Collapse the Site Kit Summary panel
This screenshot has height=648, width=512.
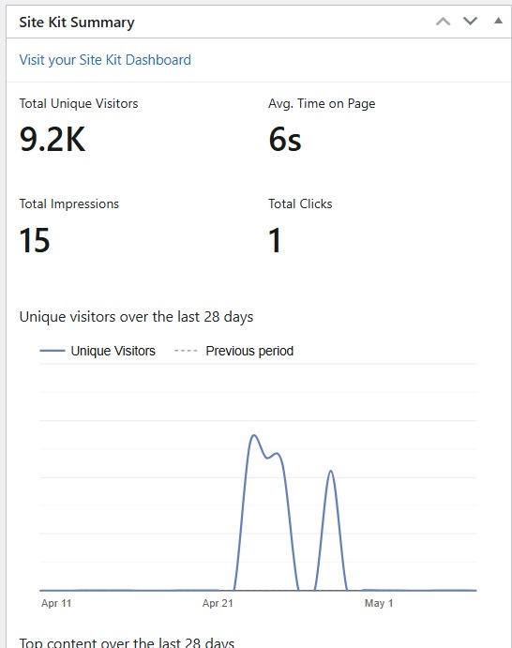point(498,21)
